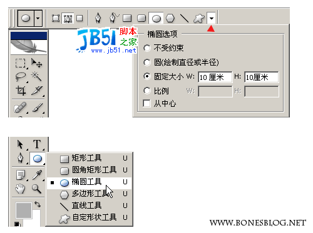Click proportional W input field
The image size is (313, 233).
tap(215, 91)
